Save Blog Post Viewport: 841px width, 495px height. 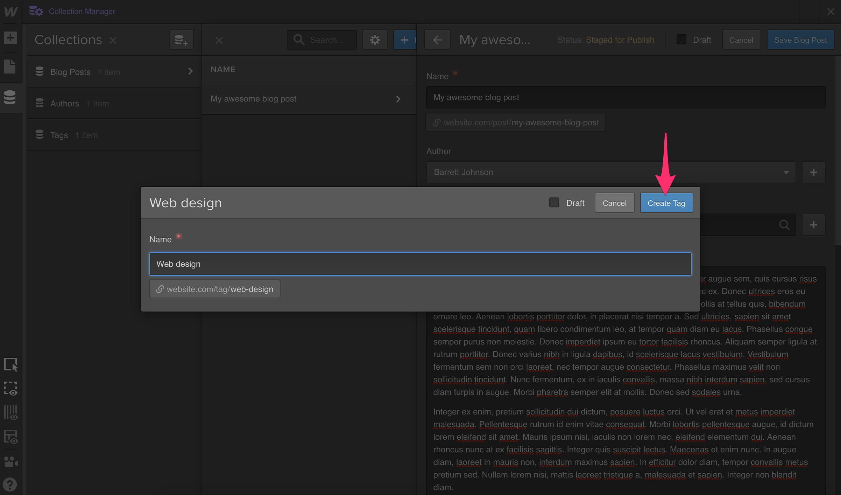(x=800, y=40)
